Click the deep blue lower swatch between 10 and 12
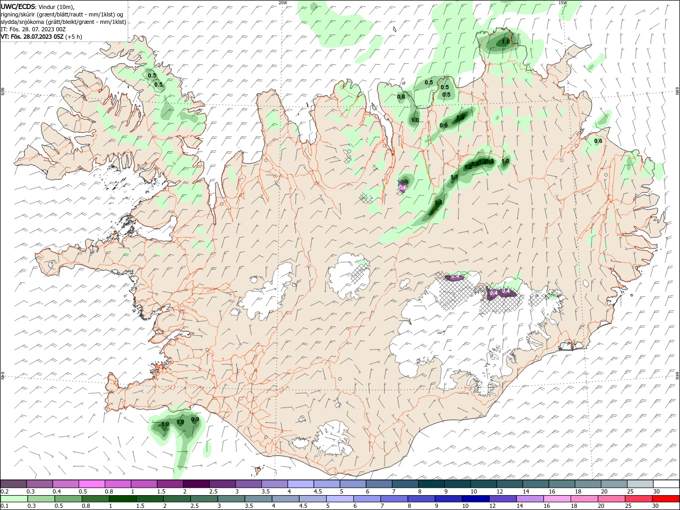Screen dimensions: 680x510 coord(475,499)
